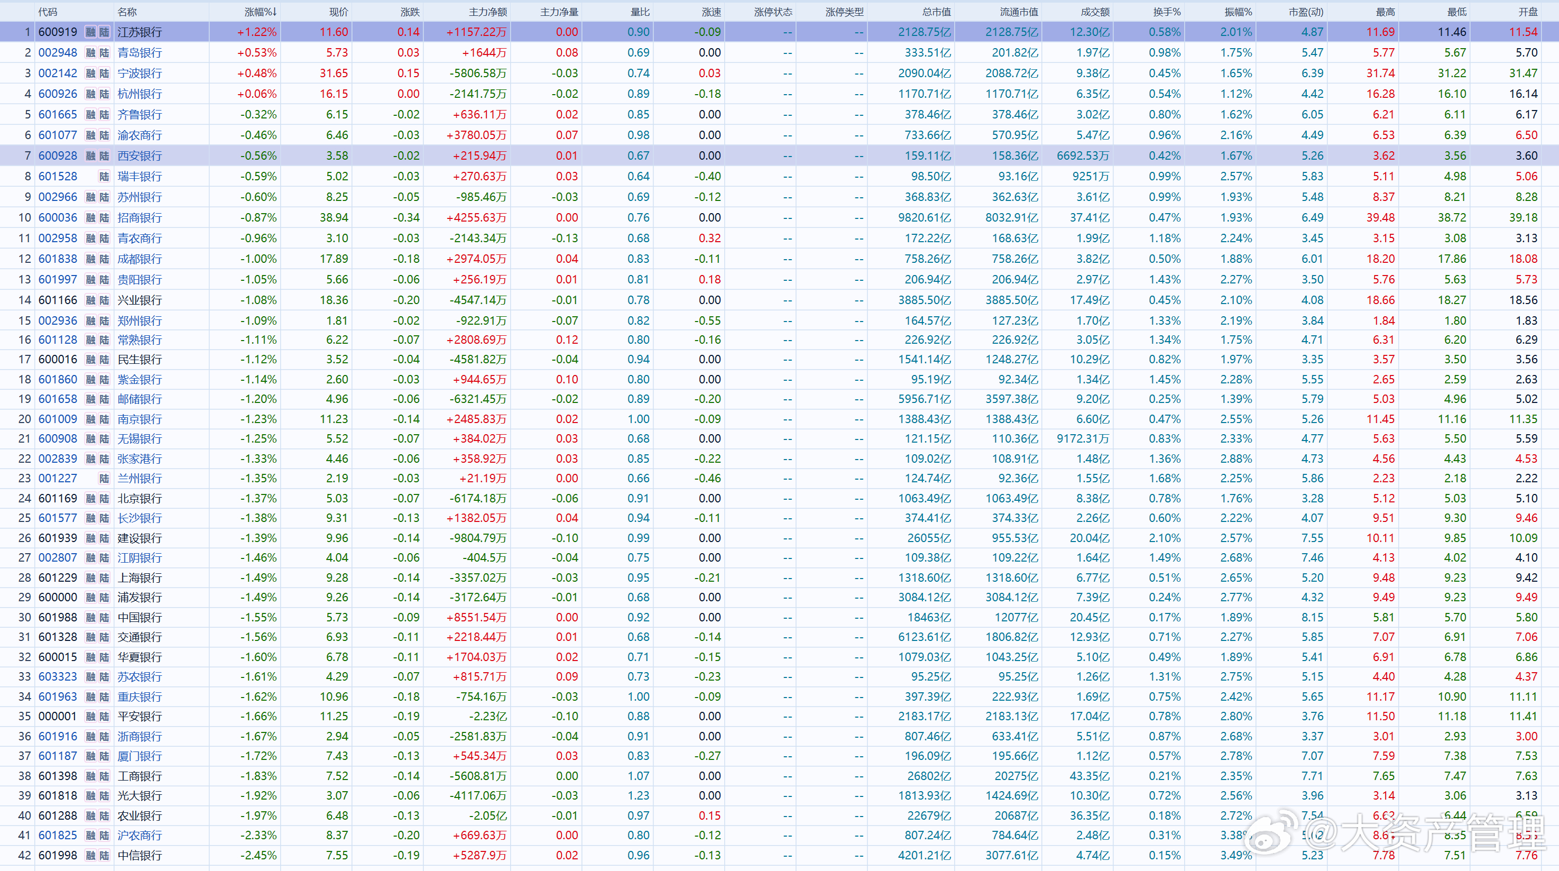
Task: Tap the 融 badge for 西安银行
Action: 91,155
